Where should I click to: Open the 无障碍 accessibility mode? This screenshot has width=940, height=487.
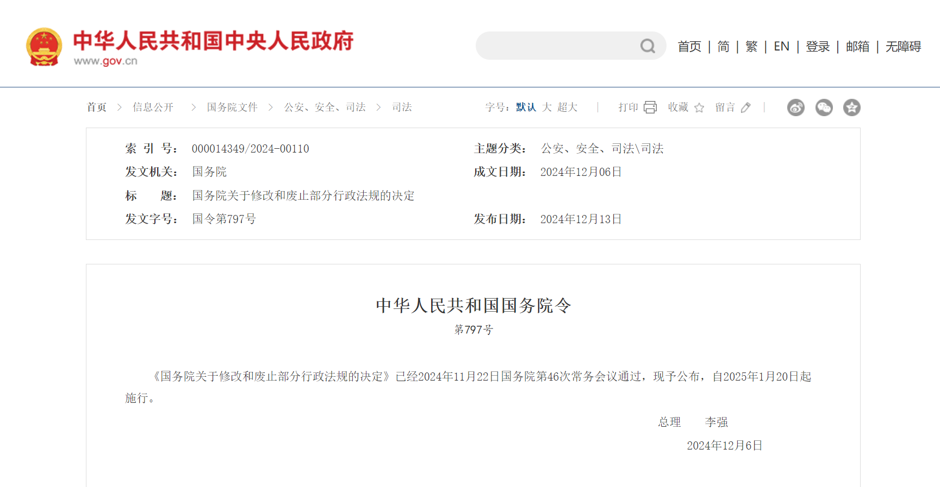(903, 47)
